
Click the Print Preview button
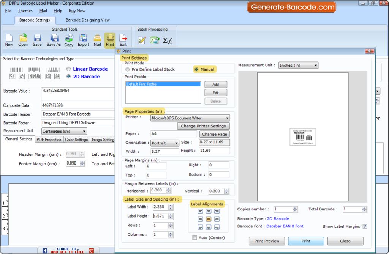tap(267, 241)
